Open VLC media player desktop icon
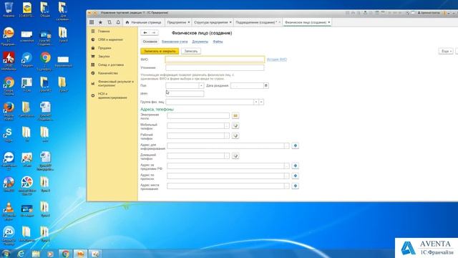This screenshot has height=258, width=458. tap(9, 211)
